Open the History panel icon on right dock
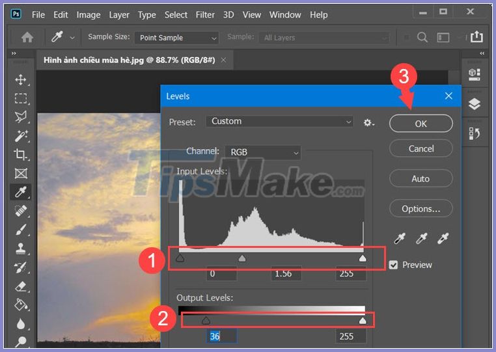496x352 pixels. tap(474, 133)
